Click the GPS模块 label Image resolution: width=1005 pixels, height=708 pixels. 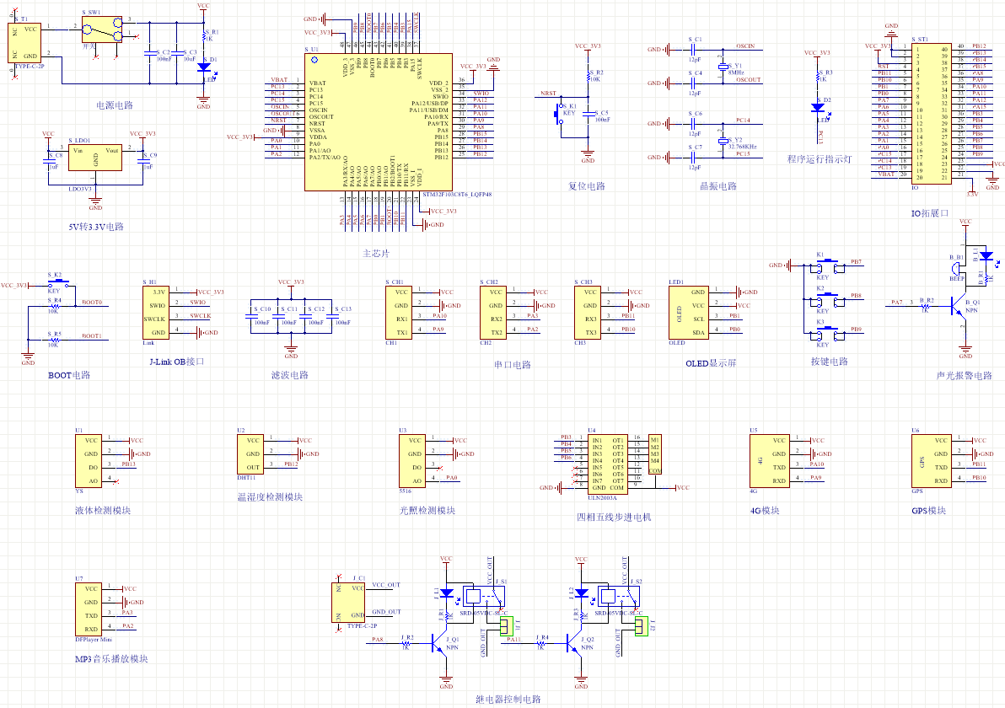929,511
